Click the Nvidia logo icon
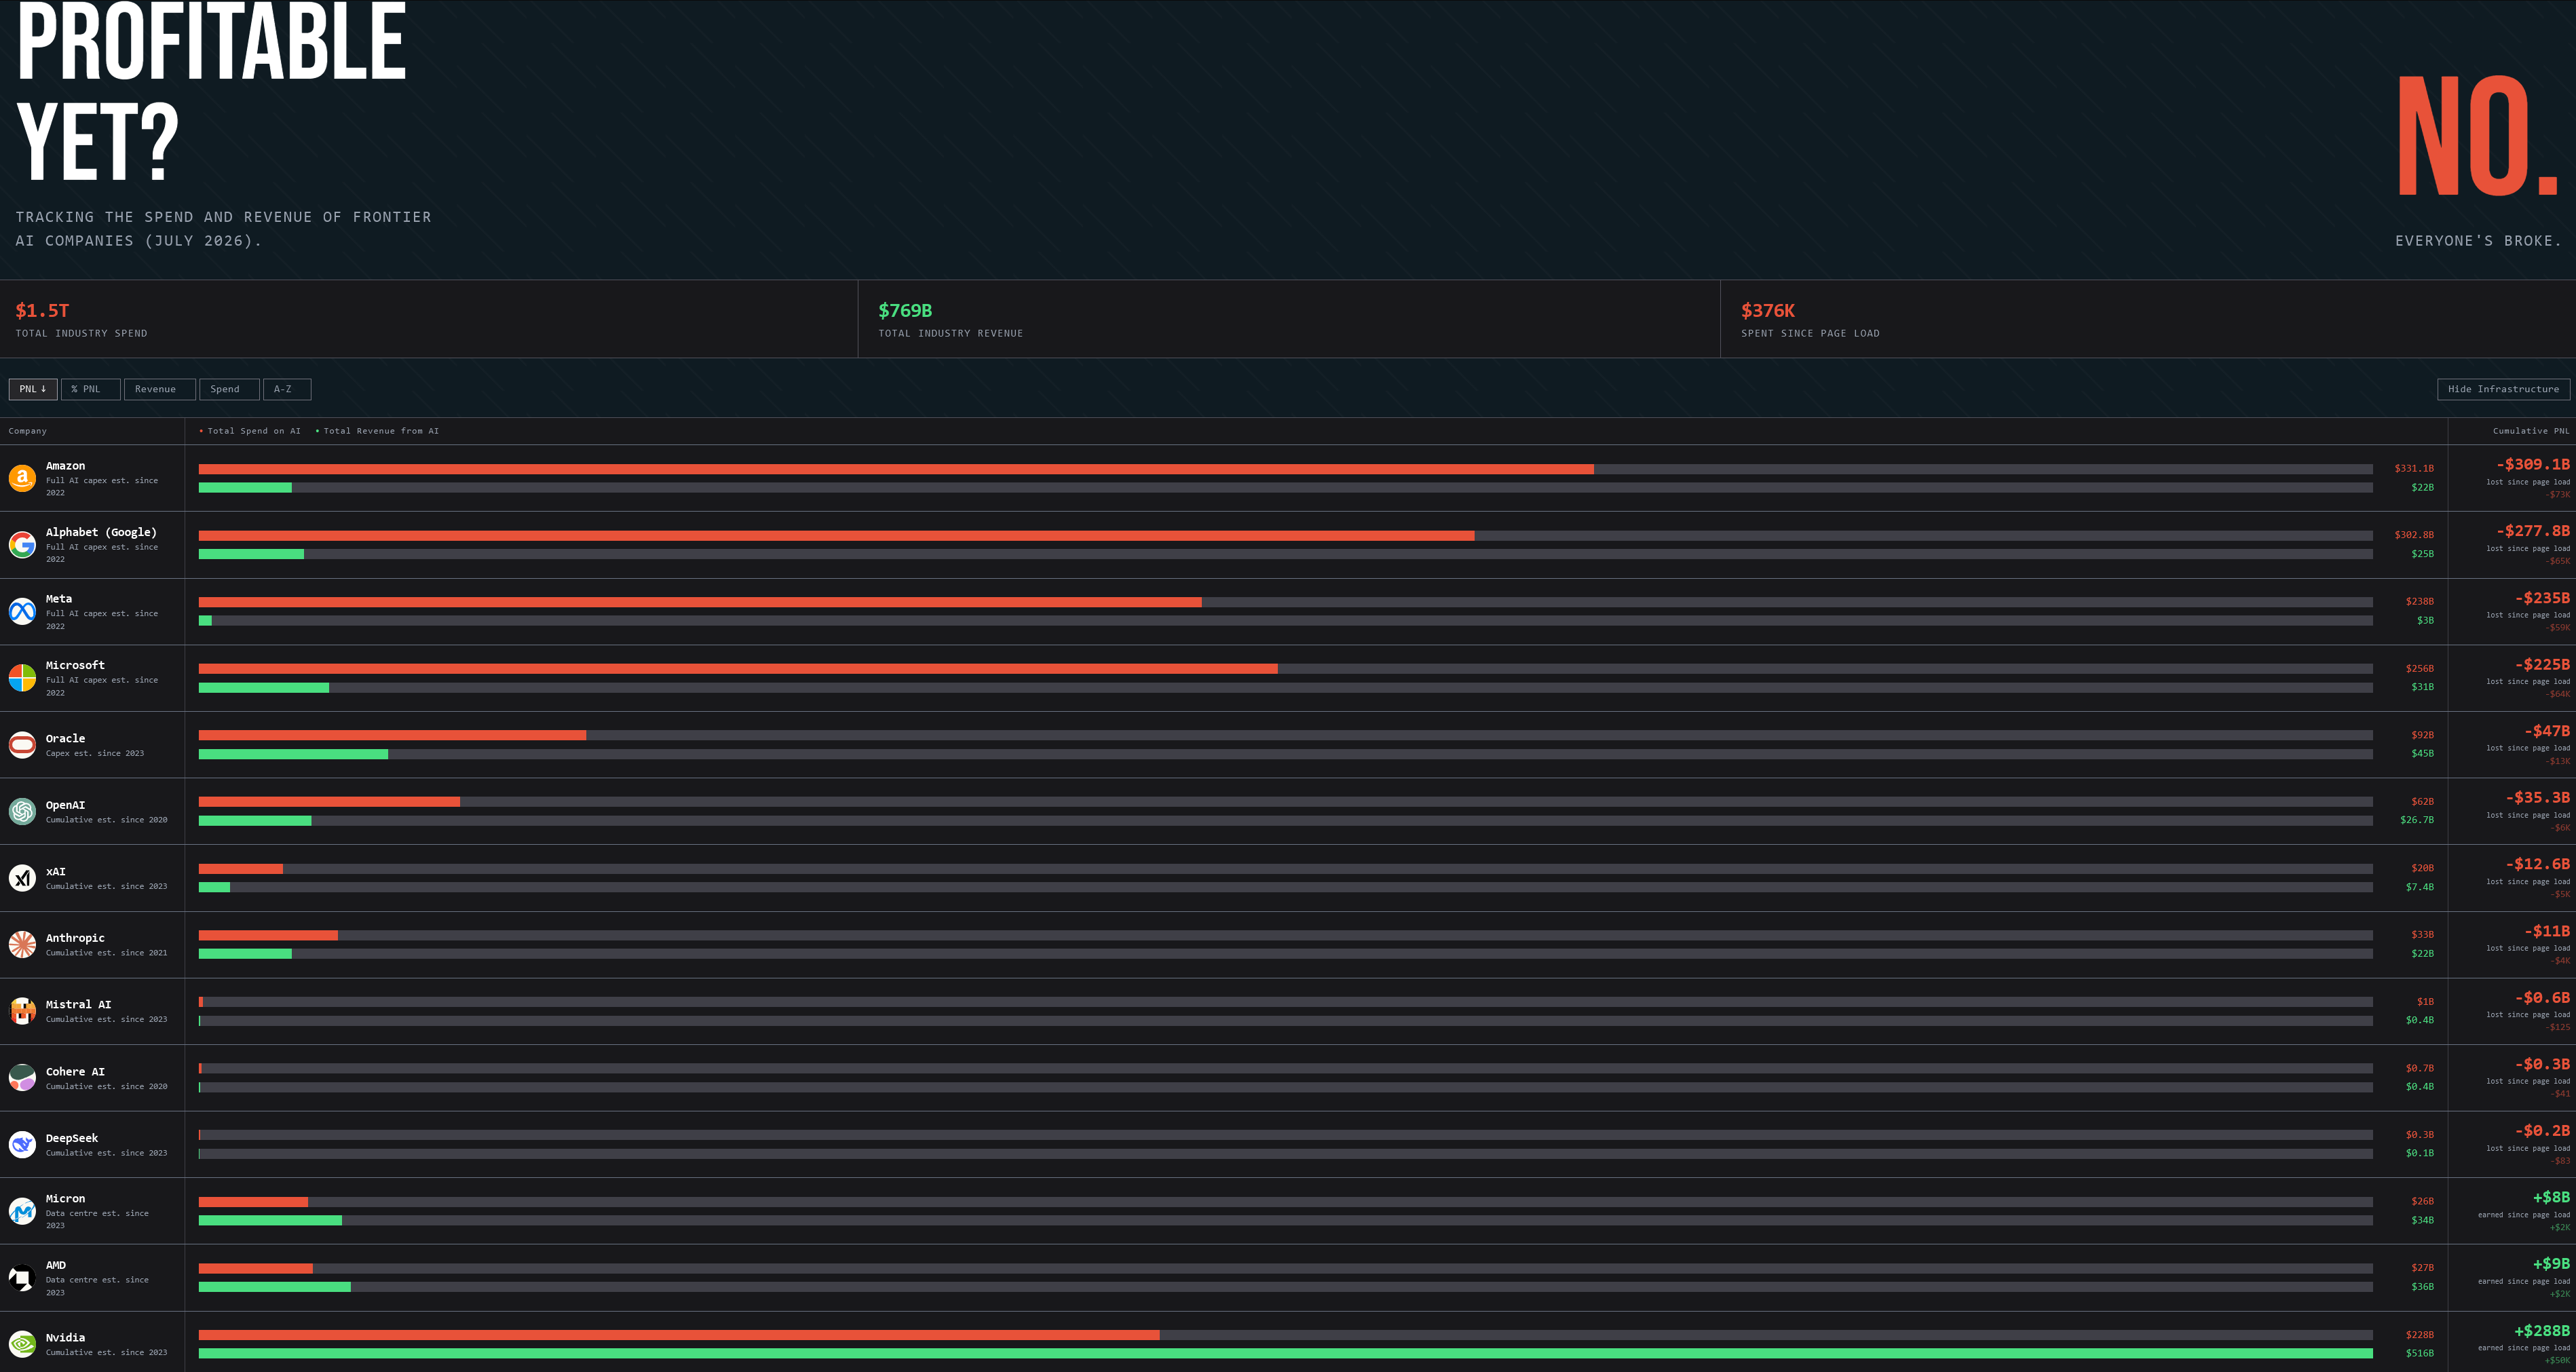This screenshot has width=2576, height=1372. pyautogui.click(x=22, y=1344)
